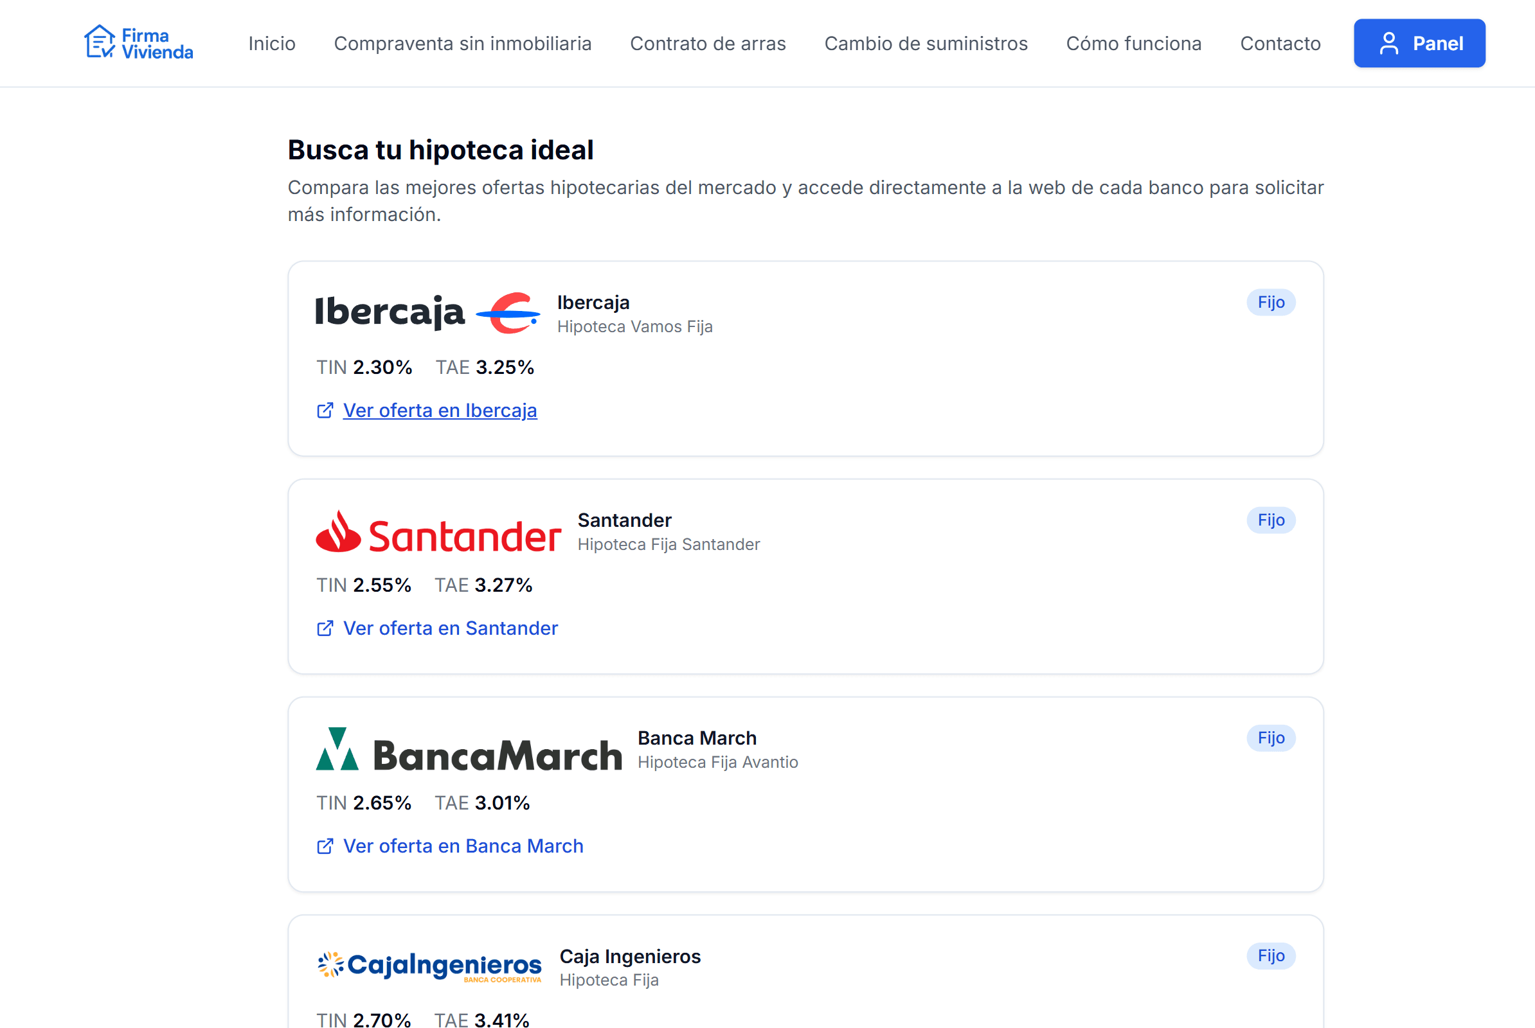The image size is (1535, 1028).
Task: Follow the Ver oferta en Ibercaja link
Action: [x=440, y=411]
